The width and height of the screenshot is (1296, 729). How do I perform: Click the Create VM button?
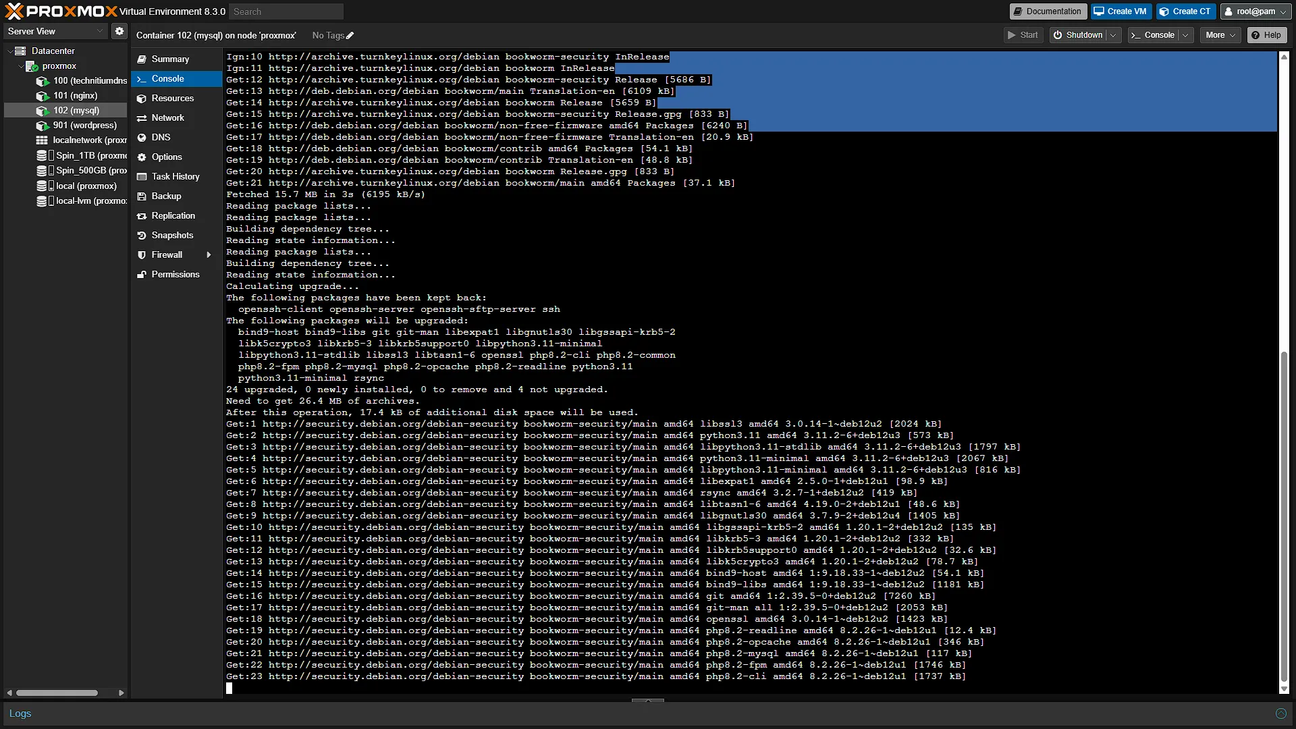pos(1120,11)
